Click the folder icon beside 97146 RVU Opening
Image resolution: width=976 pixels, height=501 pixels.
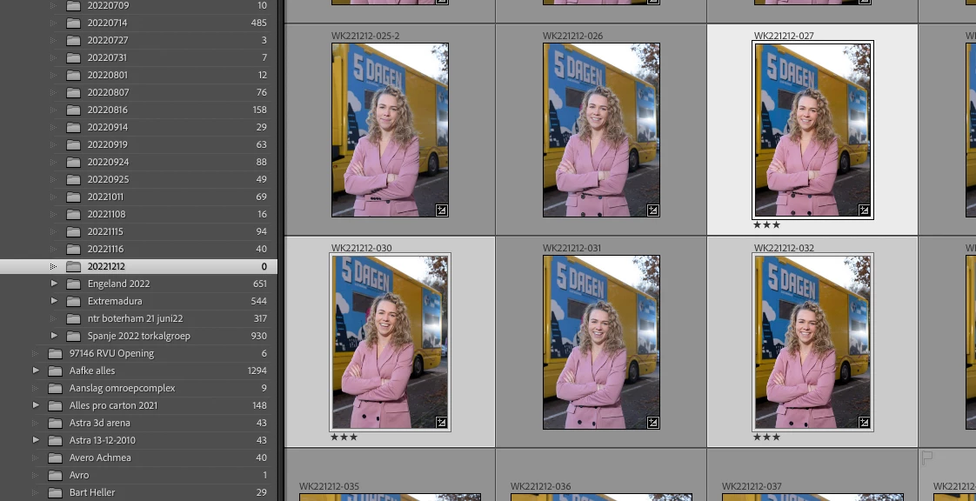click(x=56, y=353)
